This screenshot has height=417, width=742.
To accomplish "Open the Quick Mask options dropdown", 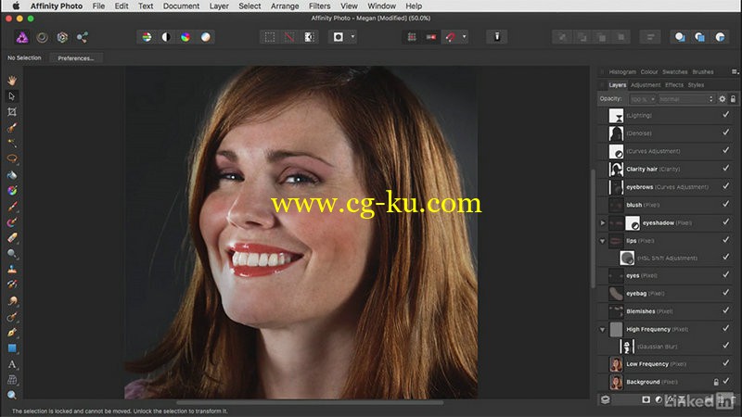I will (352, 37).
